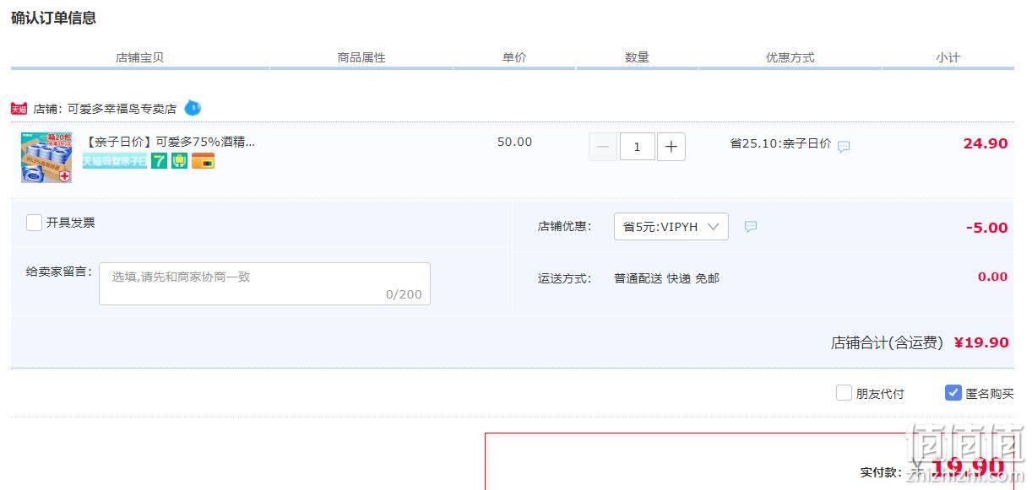Click the 天猫母婴亲子日 blue label badge
This screenshot has height=490, width=1032.
point(114,161)
